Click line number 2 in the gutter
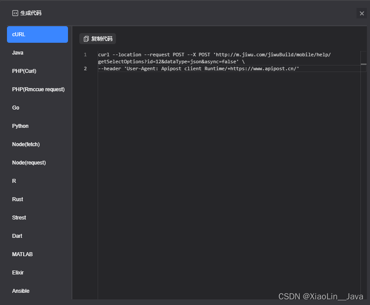The width and height of the screenshot is (370, 305). click(x=85, y=69)
